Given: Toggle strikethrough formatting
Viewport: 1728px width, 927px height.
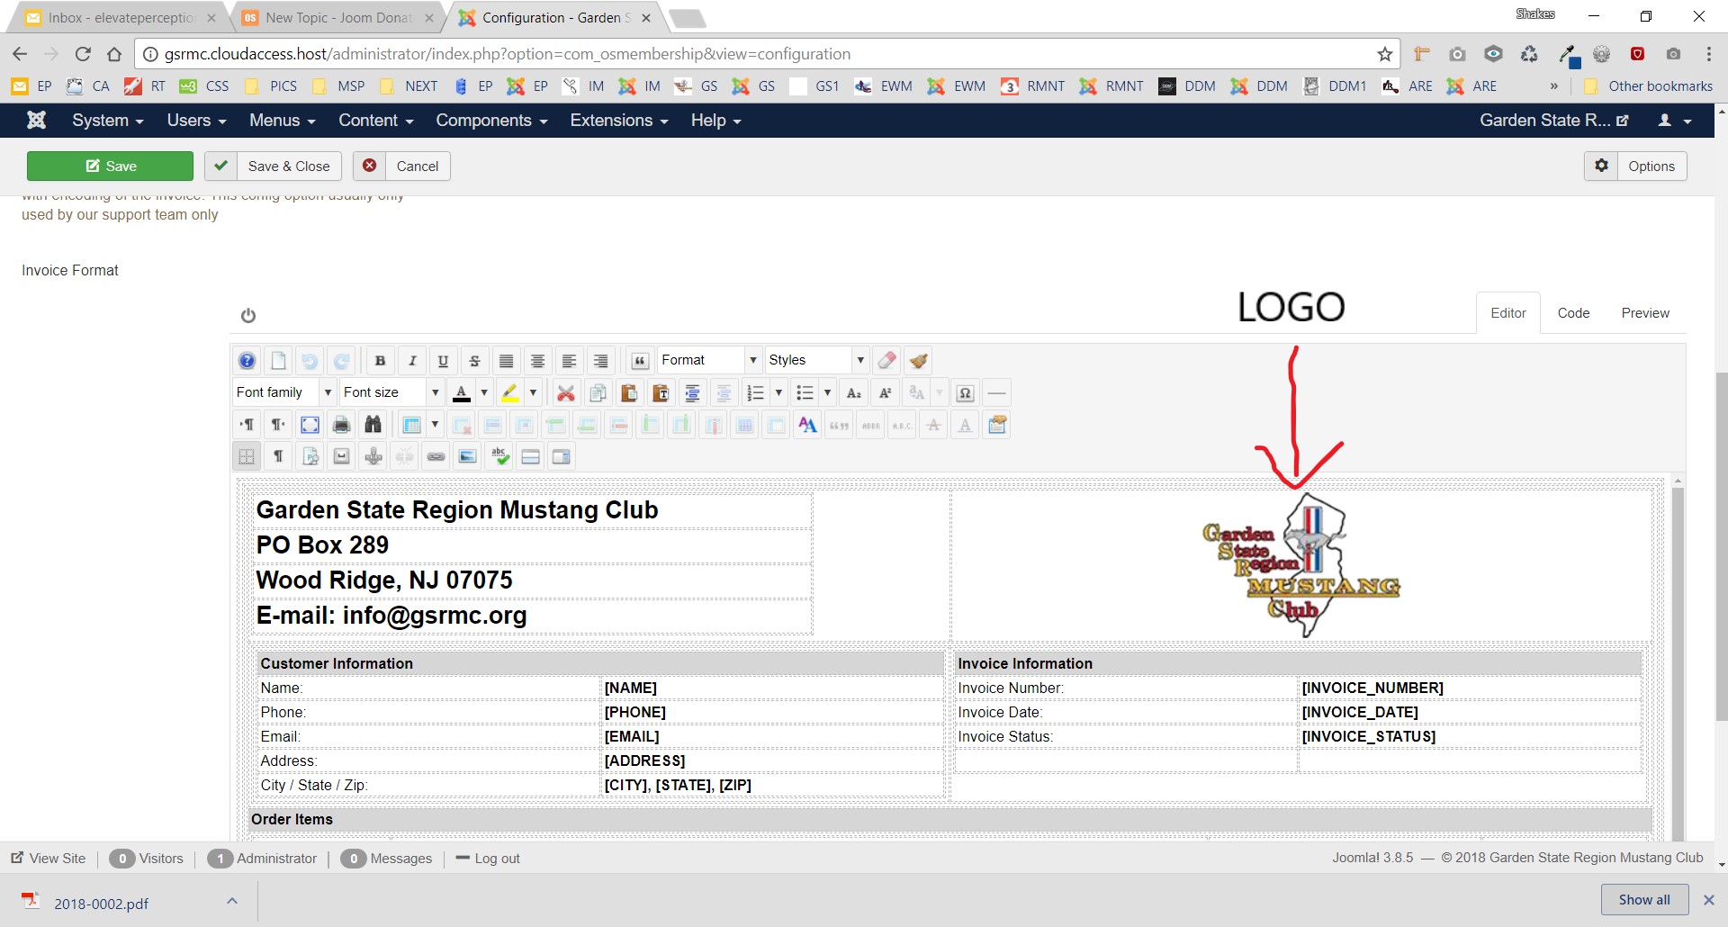Looking at the screenshot, I should (474, 361).
